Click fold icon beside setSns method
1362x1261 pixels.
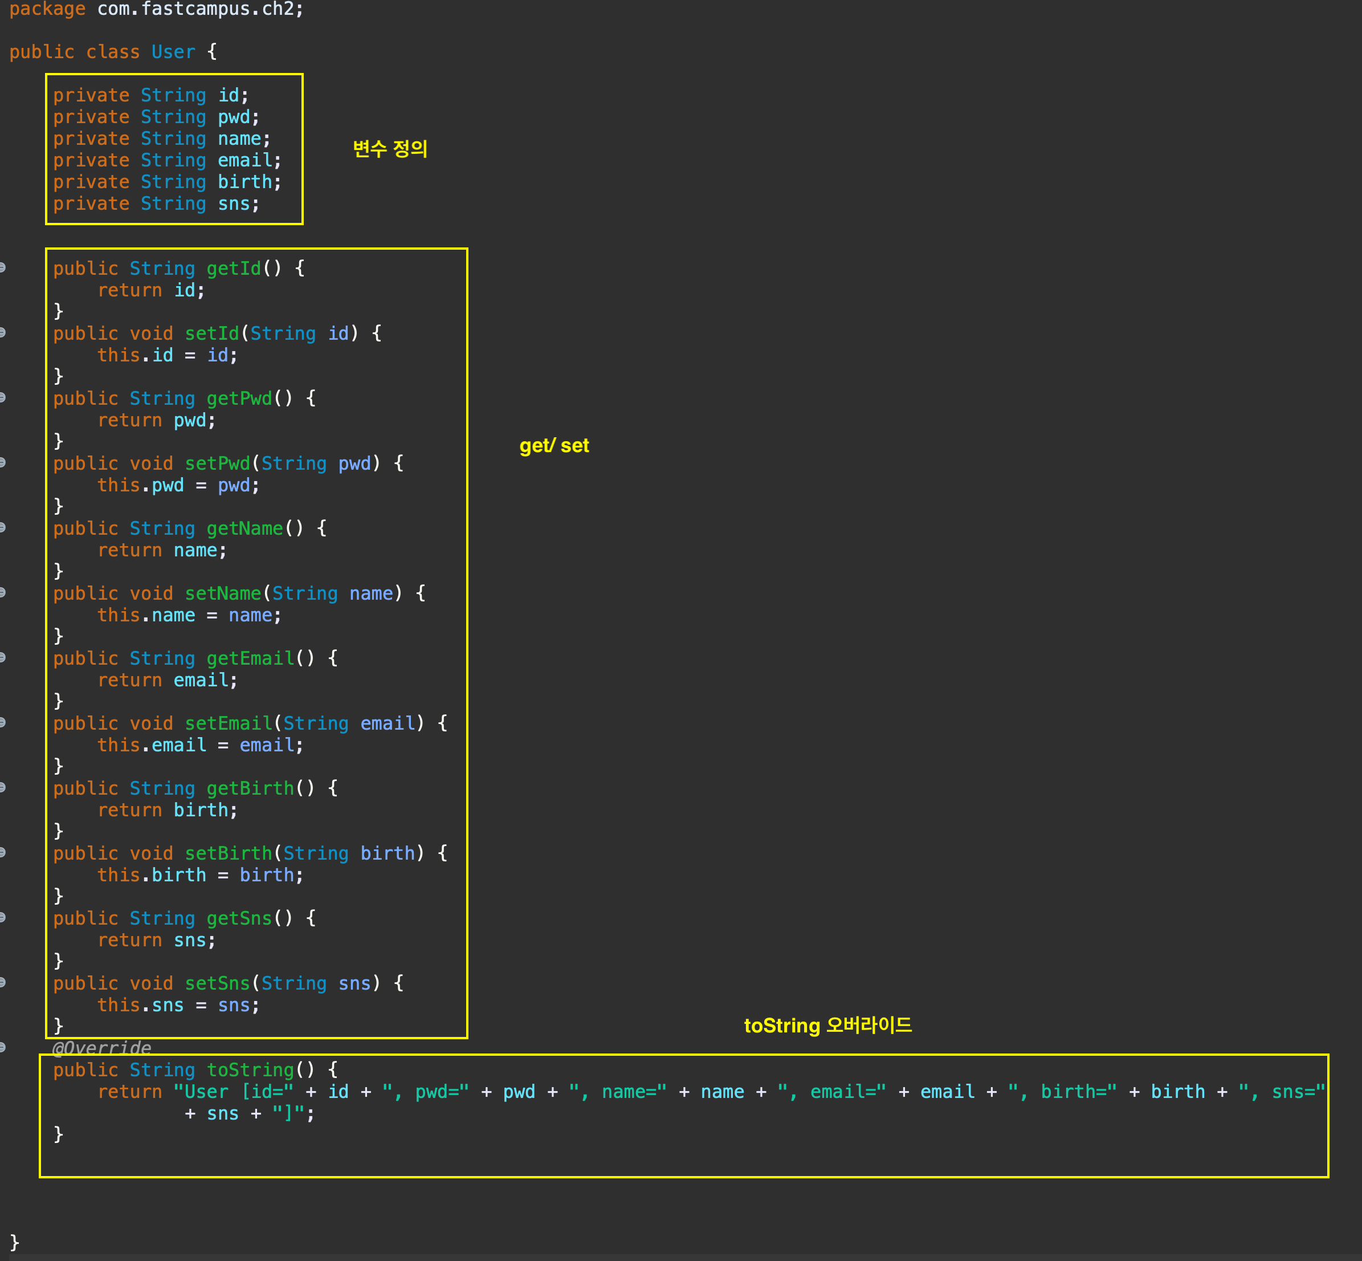3,983
